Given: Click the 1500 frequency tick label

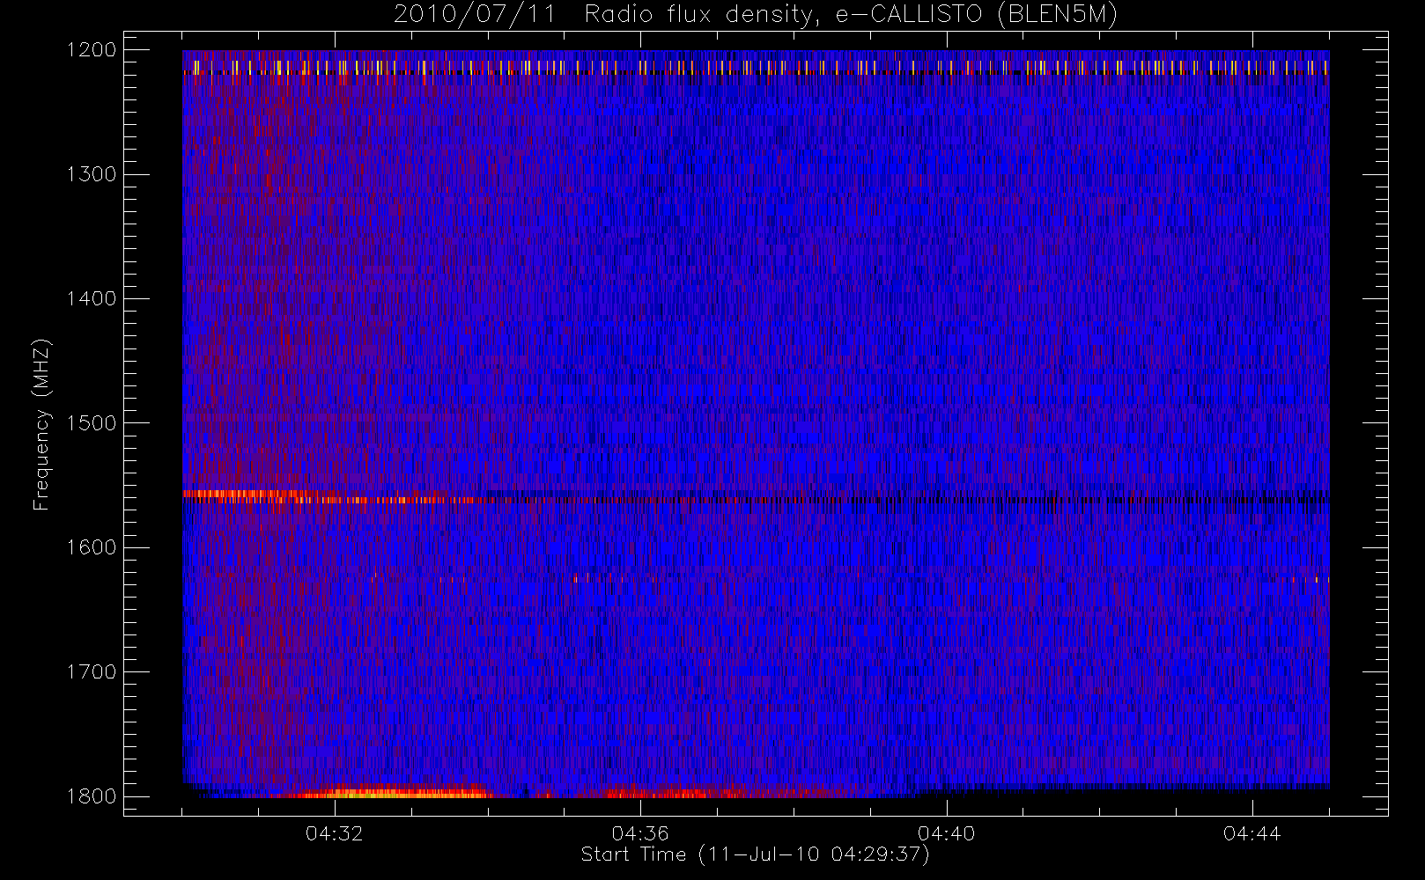Looking at the screenshot, I should (91, 422).
